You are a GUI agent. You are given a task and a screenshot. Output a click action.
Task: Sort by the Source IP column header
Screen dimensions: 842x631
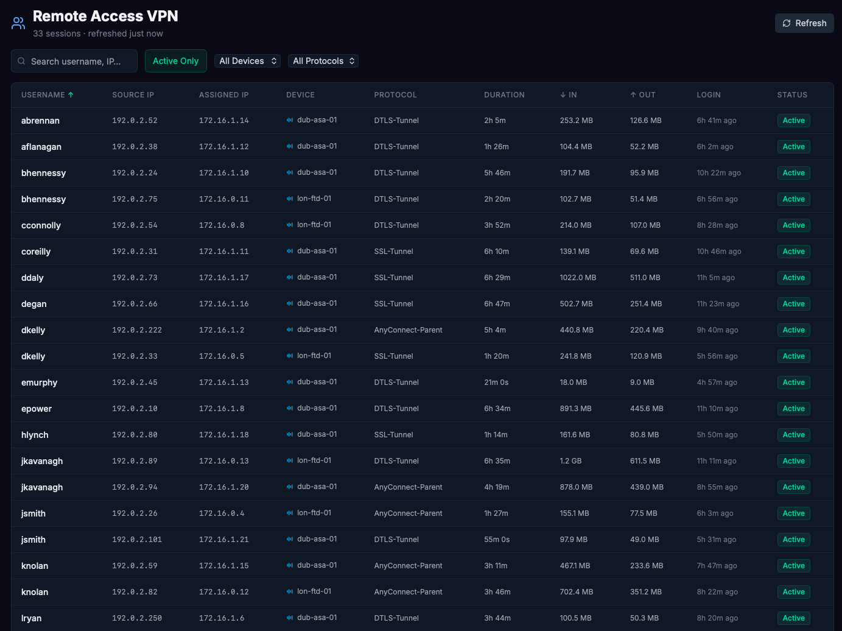pos(133,95)
